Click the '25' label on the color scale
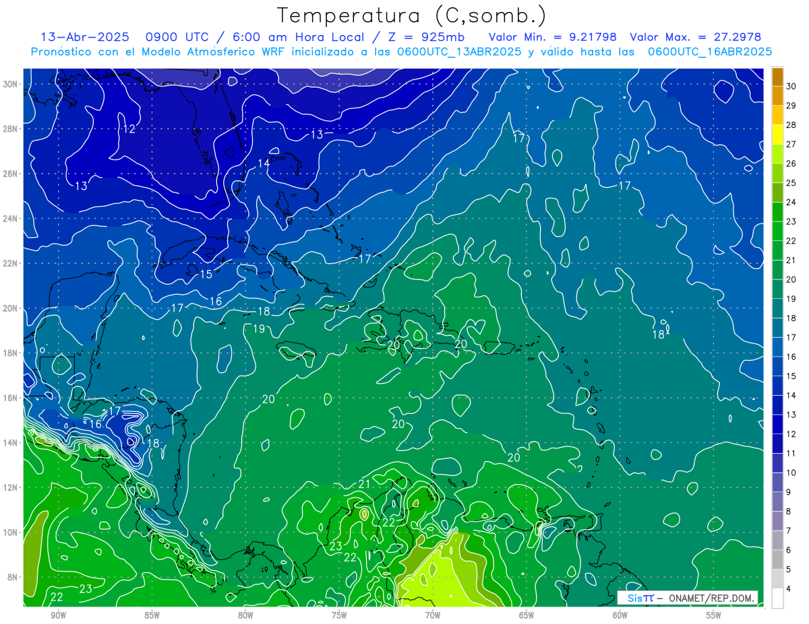 tap(791, 182)
